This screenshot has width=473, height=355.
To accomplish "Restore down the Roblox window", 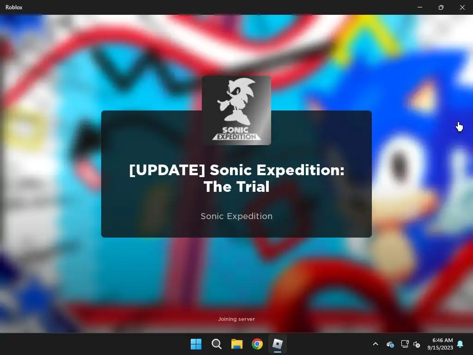I will click(x=441, y=7).
